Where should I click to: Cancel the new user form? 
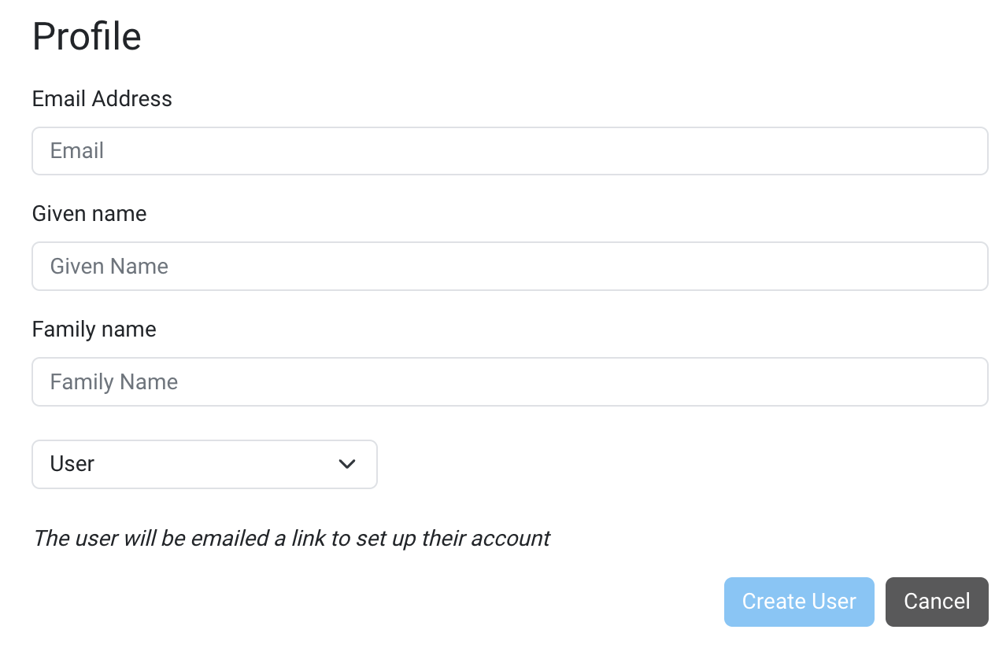[936, 602]
